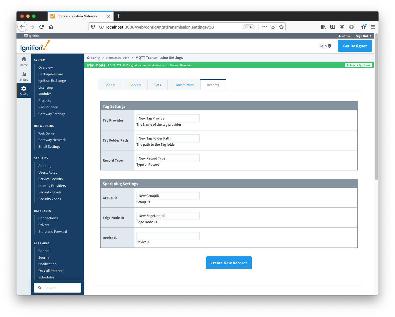Open Projects menu item
Viewport: 395px width, 317px height.
click(x=44, y=101)
